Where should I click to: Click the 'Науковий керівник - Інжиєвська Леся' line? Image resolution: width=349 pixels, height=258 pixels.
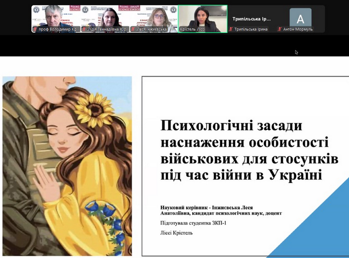pyautogui.click(x=206, y=207)
